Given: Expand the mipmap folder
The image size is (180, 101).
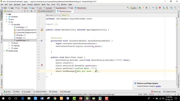Looking at the screenshot, I should click(9, 45).
